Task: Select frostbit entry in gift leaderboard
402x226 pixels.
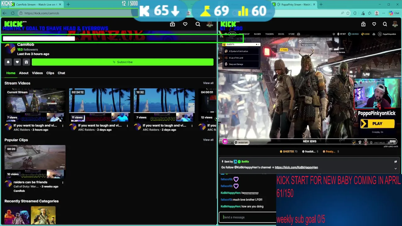Action: click(x=310, y=152)
